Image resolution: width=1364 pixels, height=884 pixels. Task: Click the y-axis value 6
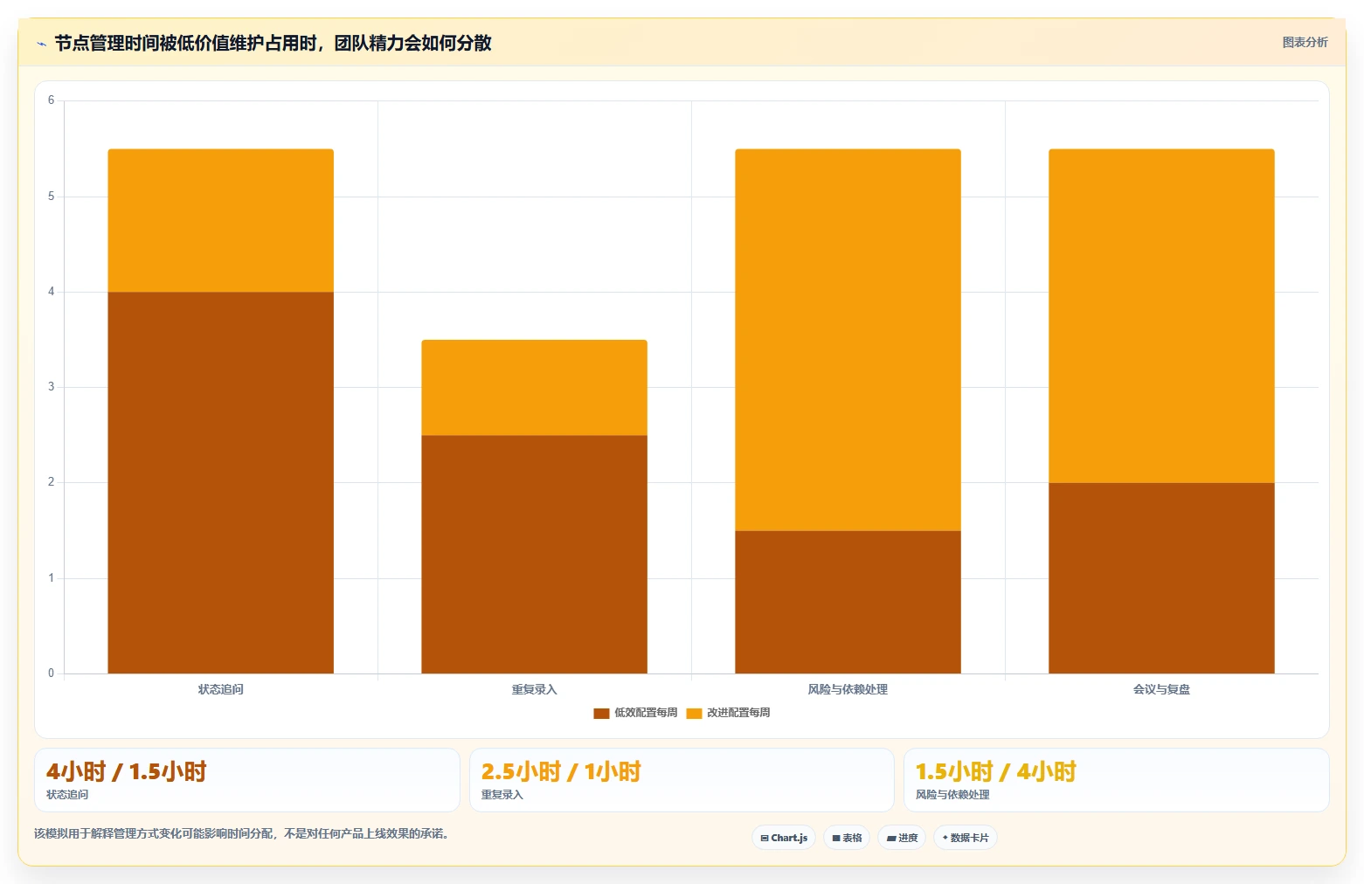click(51, 100)
